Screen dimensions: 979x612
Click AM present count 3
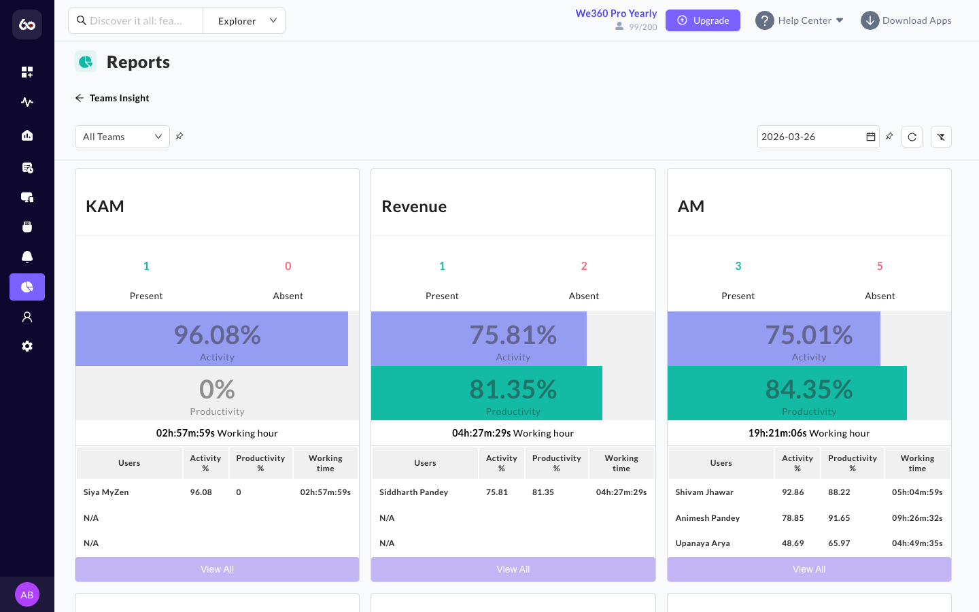tap(738, 266)
